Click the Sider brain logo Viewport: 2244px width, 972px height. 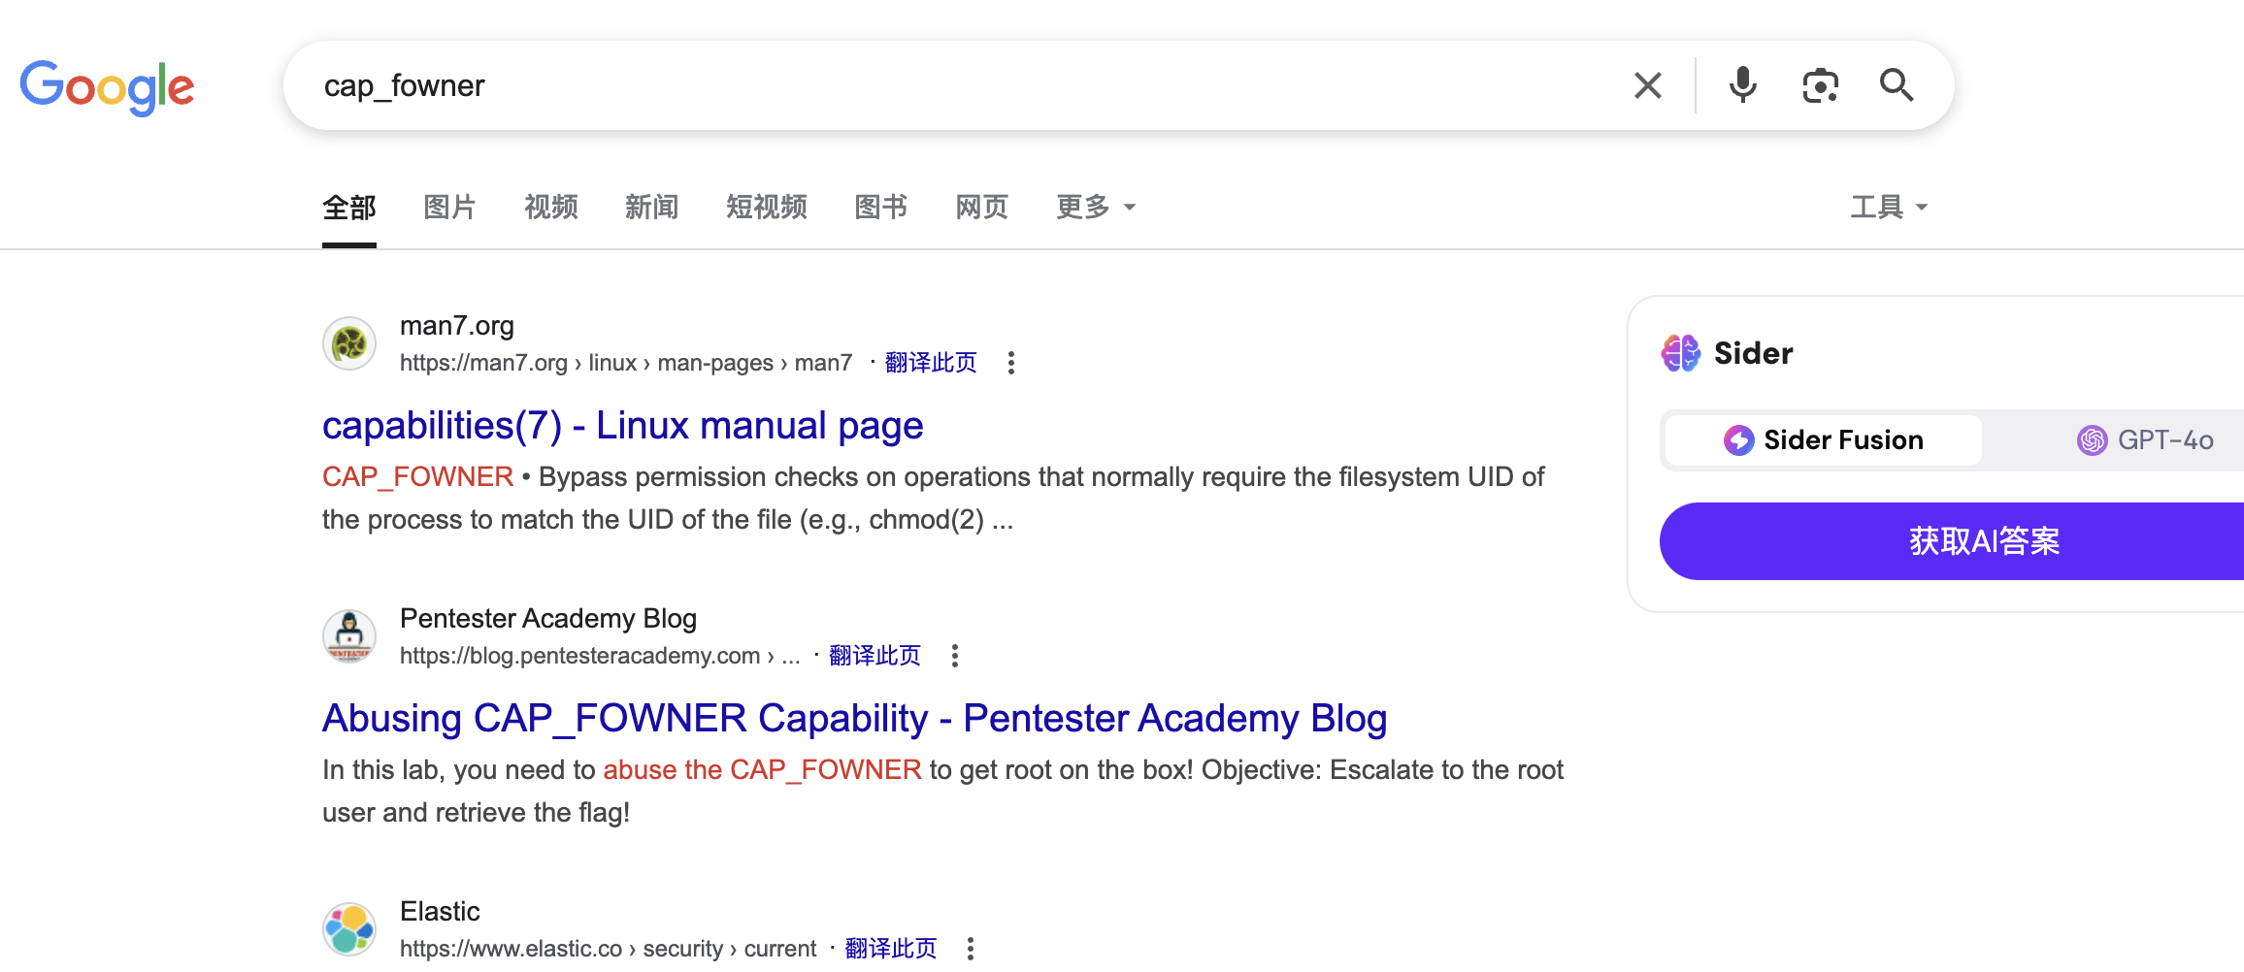click(x=1681, y=353)
